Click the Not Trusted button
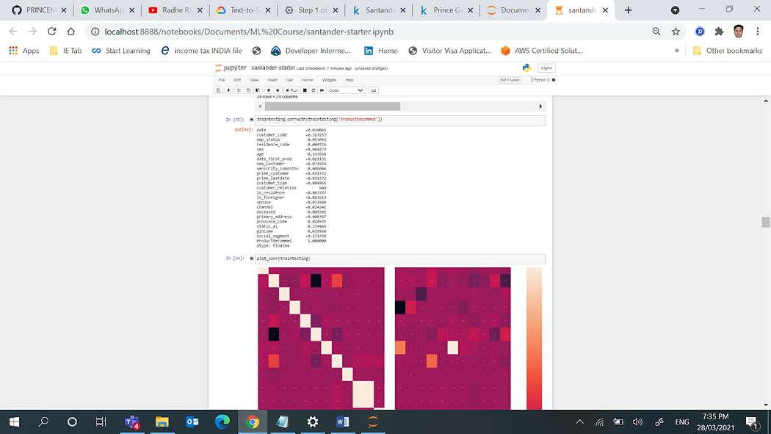This screenshot has height=434, width=771. [510, 80]
